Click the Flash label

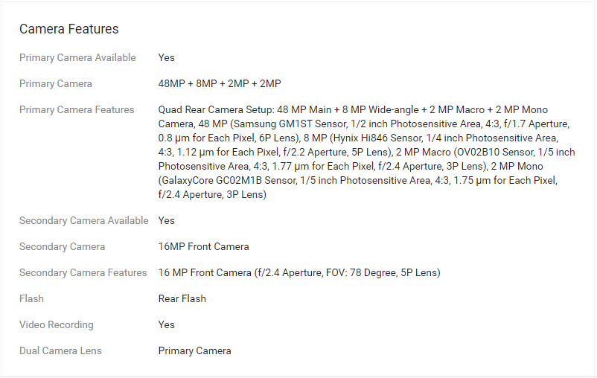[31, 299]
